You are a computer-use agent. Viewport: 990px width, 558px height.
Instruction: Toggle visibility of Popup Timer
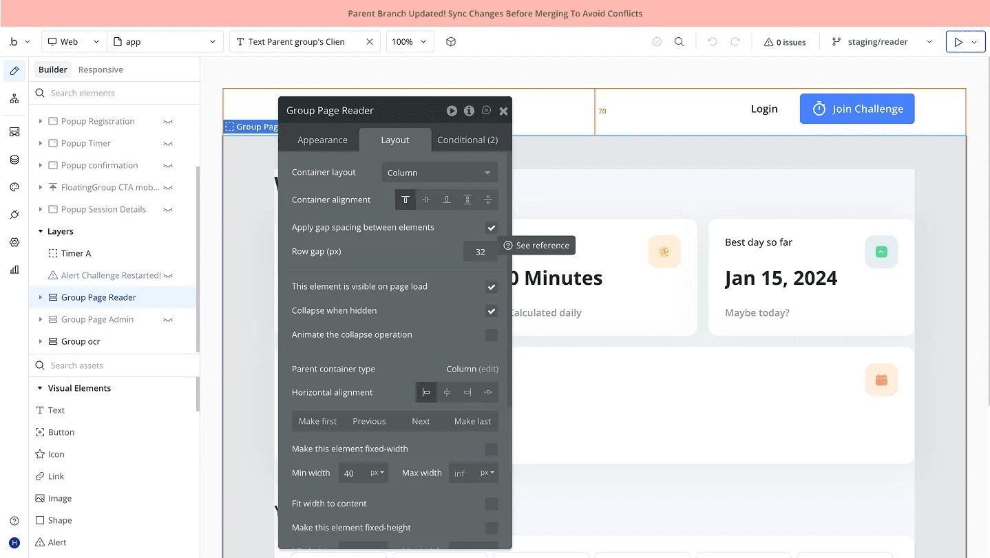tap(167, 144)
